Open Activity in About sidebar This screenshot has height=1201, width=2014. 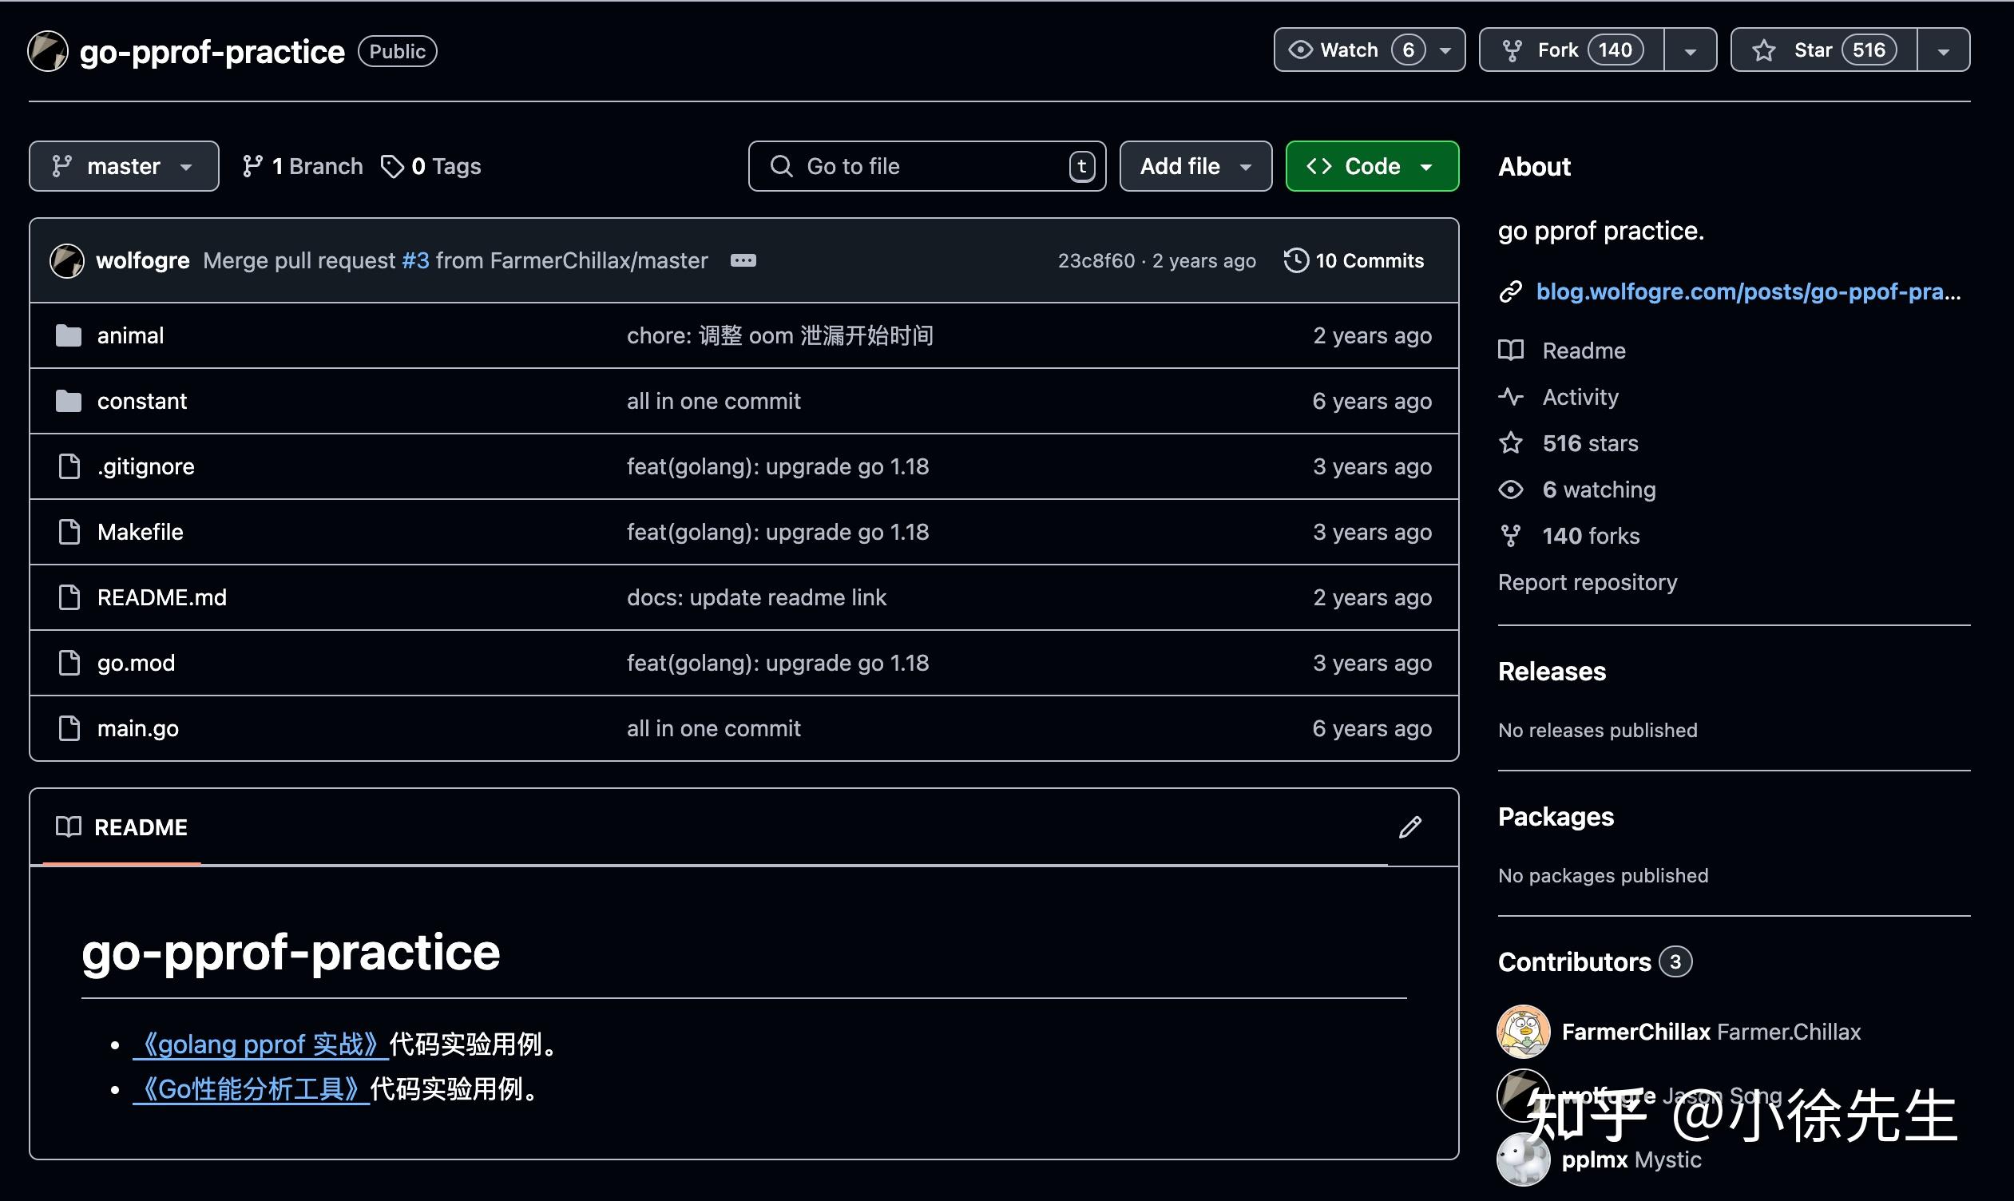pyautogui.click(x=1580, y=397)
